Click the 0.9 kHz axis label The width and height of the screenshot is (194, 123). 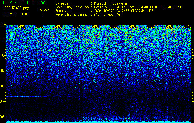(2, 71)
